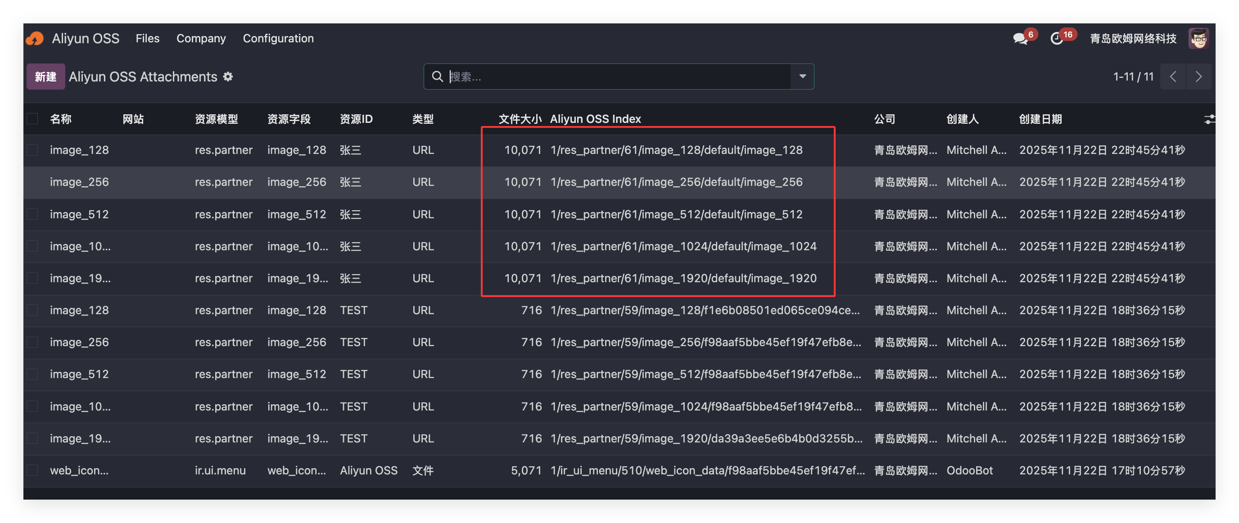Click the user avatar picture
The height and width of the screenshot is (523, 1239).
pyautogui.click(x=1198, y=38)
